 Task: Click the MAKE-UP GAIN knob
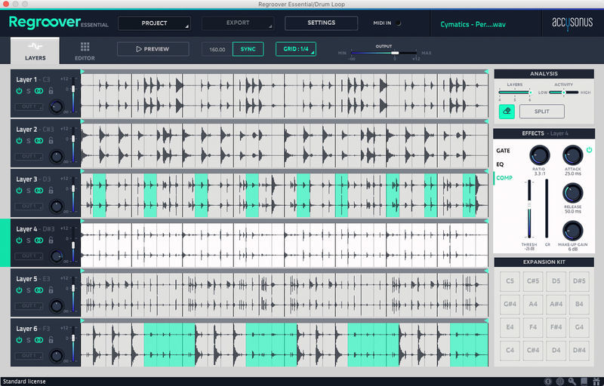click(x=573, y=231)
